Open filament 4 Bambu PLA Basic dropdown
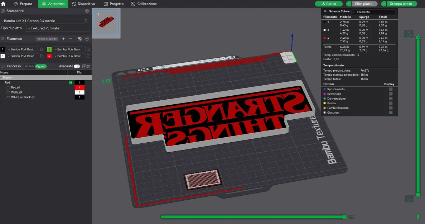Viewport: 425px width, 224px height. (x=69, y=56)
